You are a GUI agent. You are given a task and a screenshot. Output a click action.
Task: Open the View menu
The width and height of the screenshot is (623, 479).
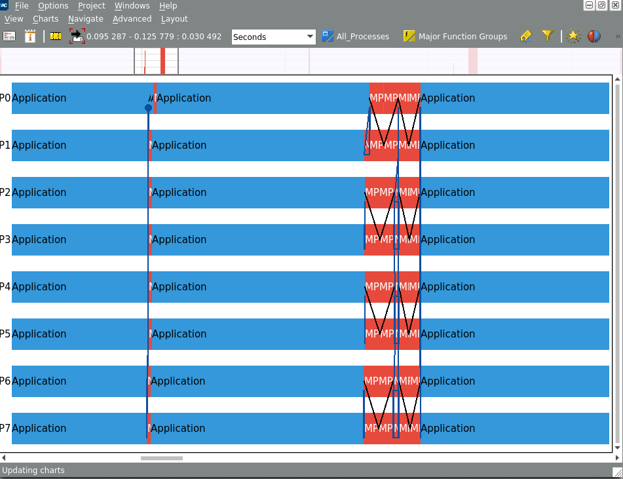pos(14,19)
